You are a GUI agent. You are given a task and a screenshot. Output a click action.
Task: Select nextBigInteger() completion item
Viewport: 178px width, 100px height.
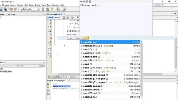tap(110, 79)
